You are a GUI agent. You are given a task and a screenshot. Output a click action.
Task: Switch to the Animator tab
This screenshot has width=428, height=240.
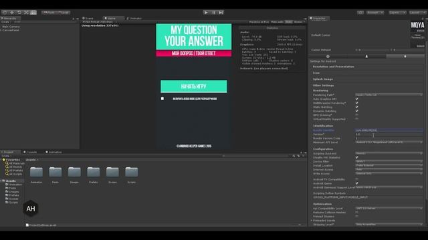click(x=134, y=18)
